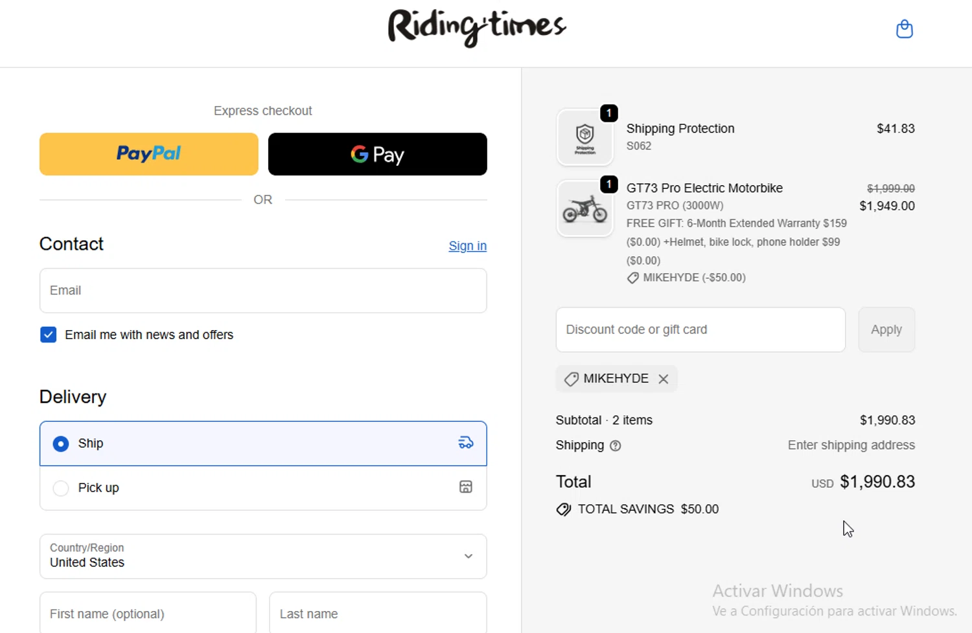
Task: Click the Shipping Protection item name
Action: pyautogui.click(x=680, y=128)
